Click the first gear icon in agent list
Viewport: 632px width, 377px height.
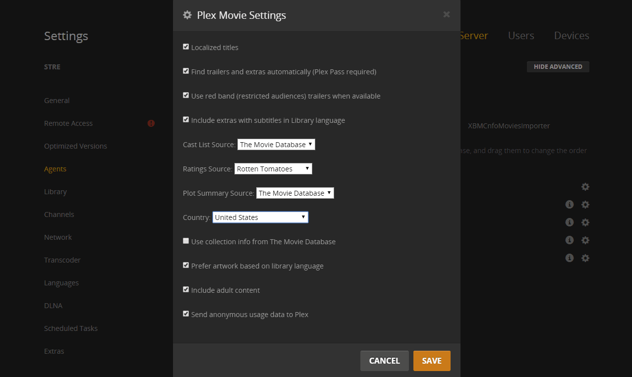(585, 187)
